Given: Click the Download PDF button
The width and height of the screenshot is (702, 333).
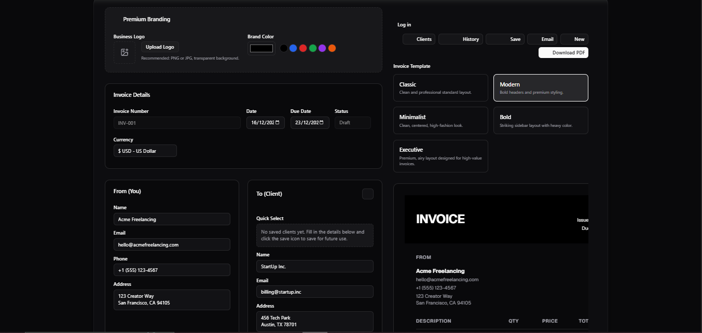Looking at the screenshot, I should (563, 52).
